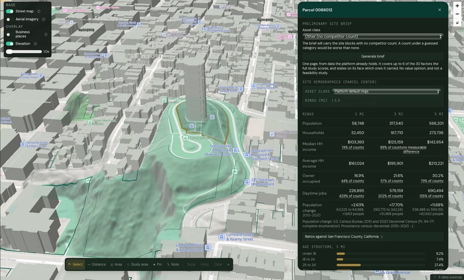Viewport: 464px width, 280px height.
Task: Adjust the elevation exaggeration slider
Action: coord(24,52)
